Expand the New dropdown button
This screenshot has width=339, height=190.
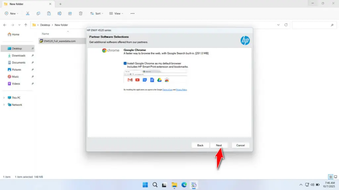[x=12, y=14]
